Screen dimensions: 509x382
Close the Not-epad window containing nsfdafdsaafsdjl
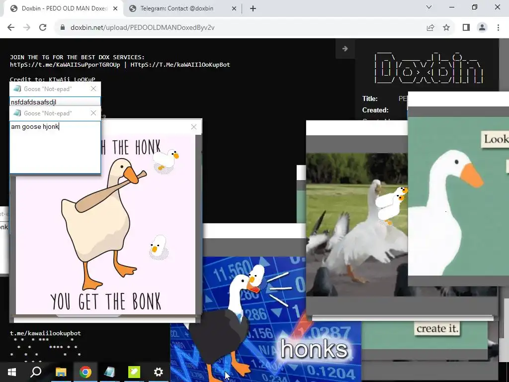pyautogui.click(x=93, y=89)
